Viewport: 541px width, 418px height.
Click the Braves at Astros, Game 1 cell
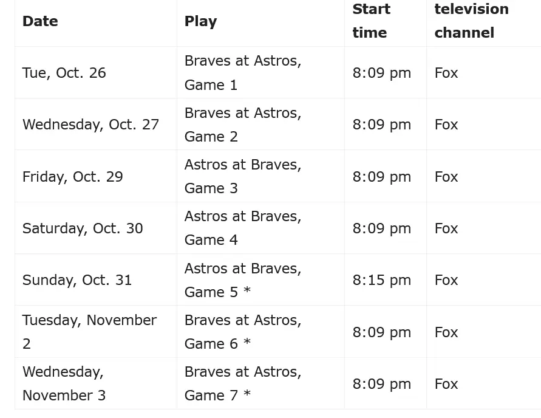coord(242,73)
